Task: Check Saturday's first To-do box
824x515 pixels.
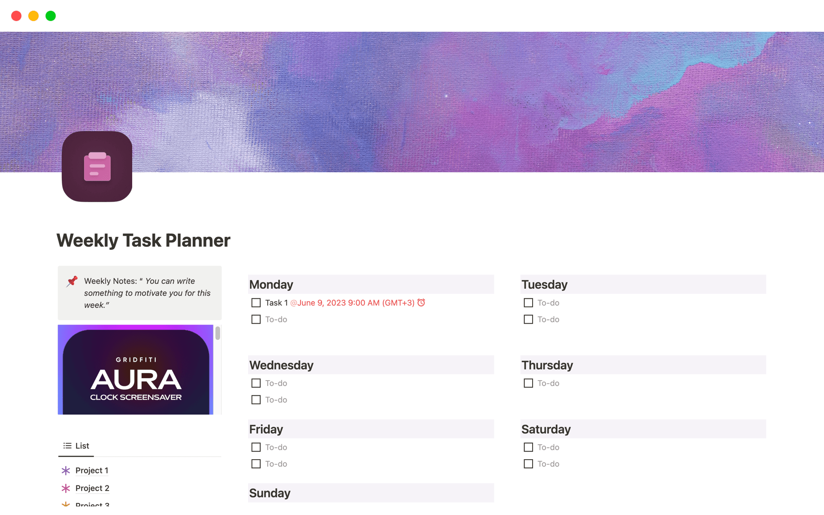Action: click(x=528, y=447)
